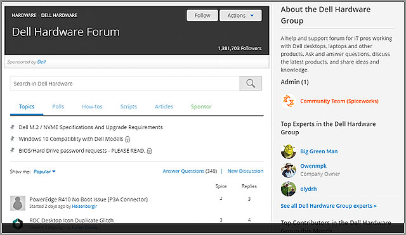Open Dell M.2 / NVME Specifications topic
This screenshot has width=406, height=235.
coord(91,127)
